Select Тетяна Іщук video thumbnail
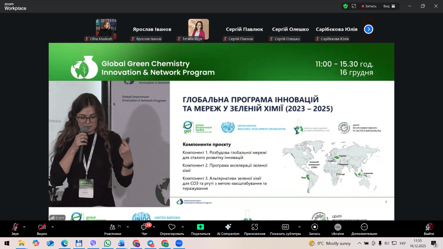This screenshot has height=249, width=443. (198, 29)
